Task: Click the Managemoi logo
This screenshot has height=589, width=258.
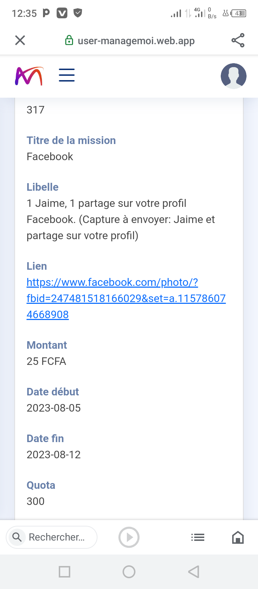Action: (x=29, y=76)
